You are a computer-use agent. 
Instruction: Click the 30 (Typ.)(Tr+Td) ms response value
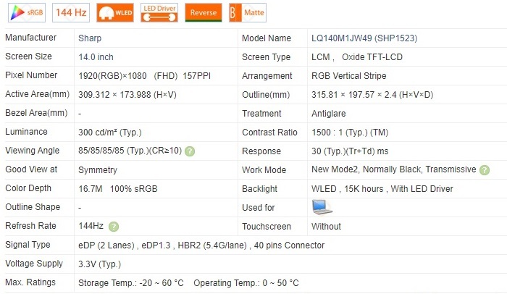pos(350,151)
